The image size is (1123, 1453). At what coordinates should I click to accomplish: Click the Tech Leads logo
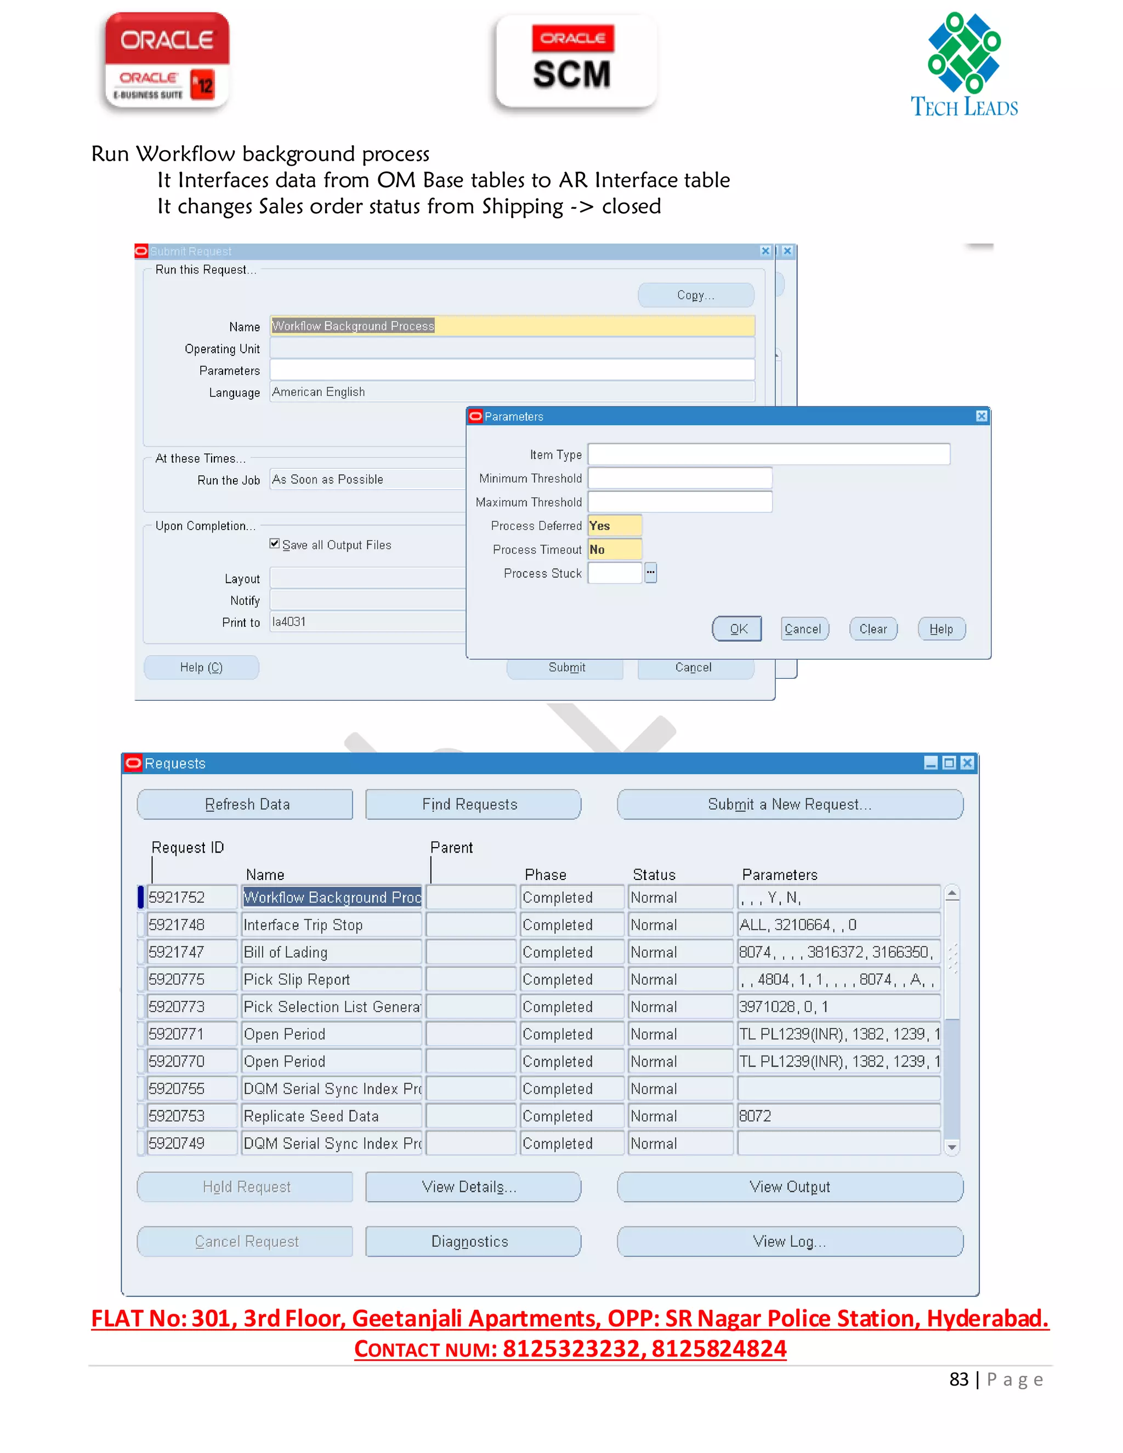tap(964, 65)
